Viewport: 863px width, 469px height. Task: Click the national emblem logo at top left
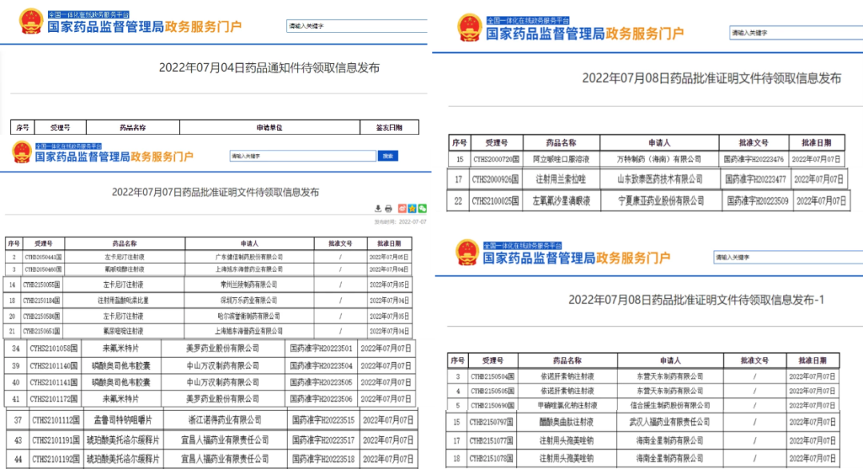32,22
